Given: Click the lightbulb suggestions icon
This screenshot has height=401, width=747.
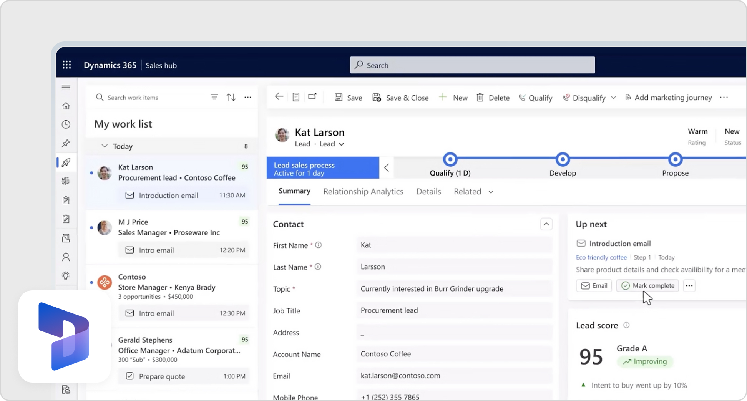Looking at the screenshot, I should (x=66, y=275).
